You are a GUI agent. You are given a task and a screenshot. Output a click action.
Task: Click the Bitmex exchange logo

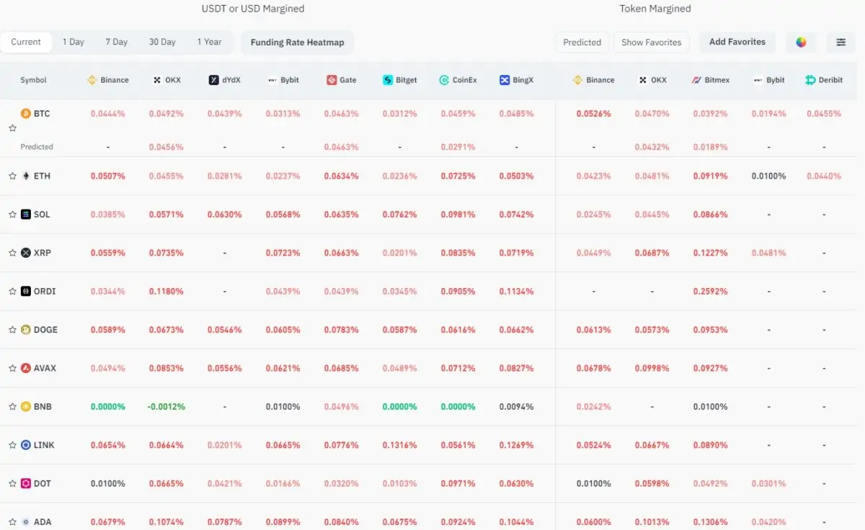click(696, 80)
